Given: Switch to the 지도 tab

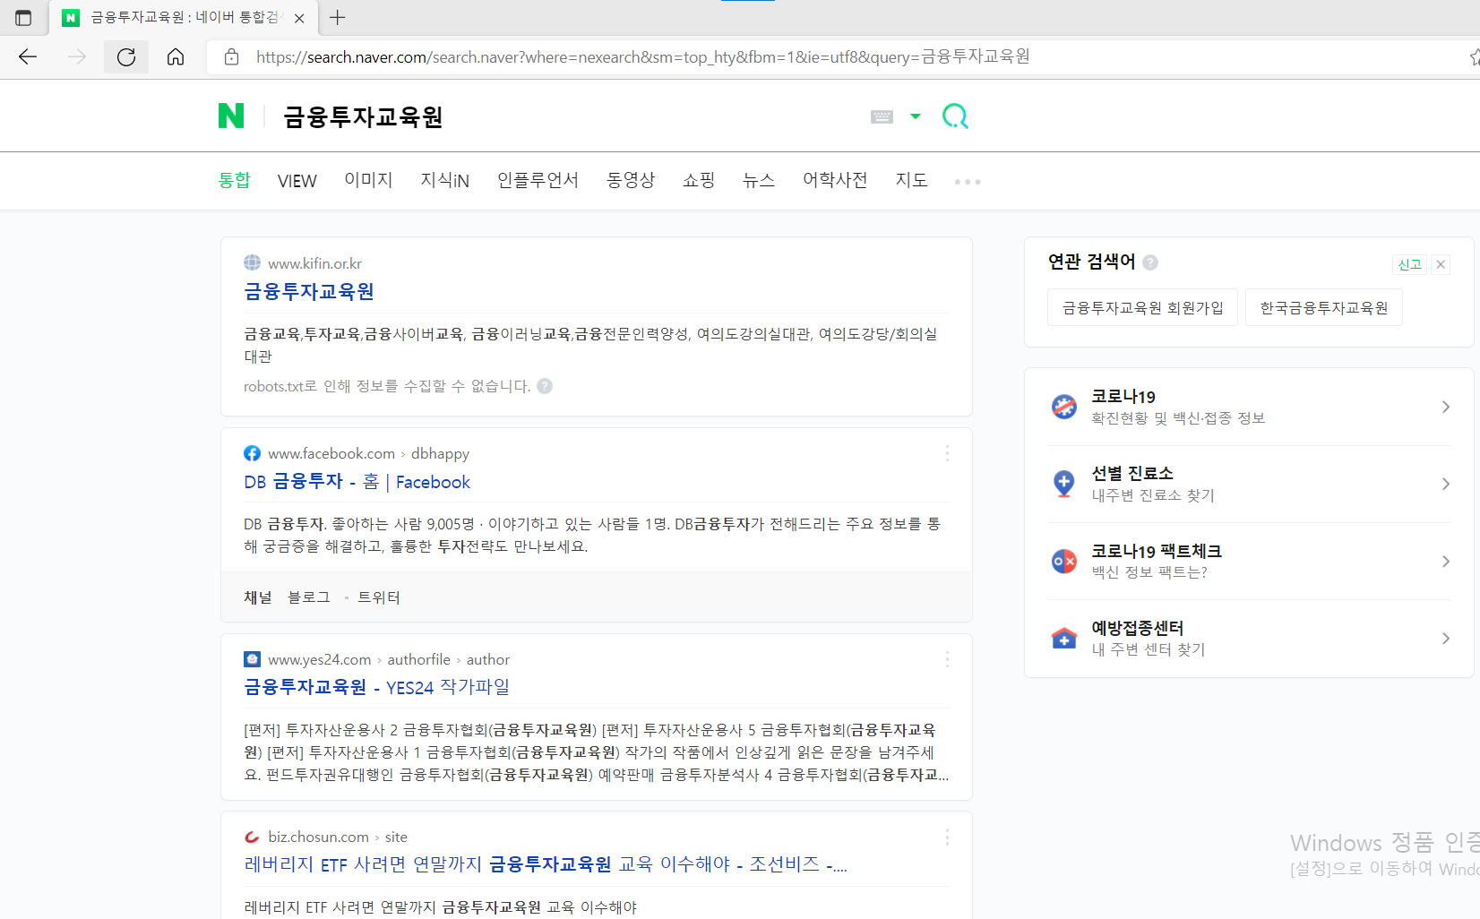Looking at the screenshot, I should click(x=911, y=180).
